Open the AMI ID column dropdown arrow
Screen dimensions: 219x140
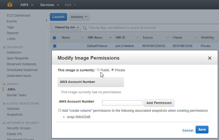coord(137,38)
